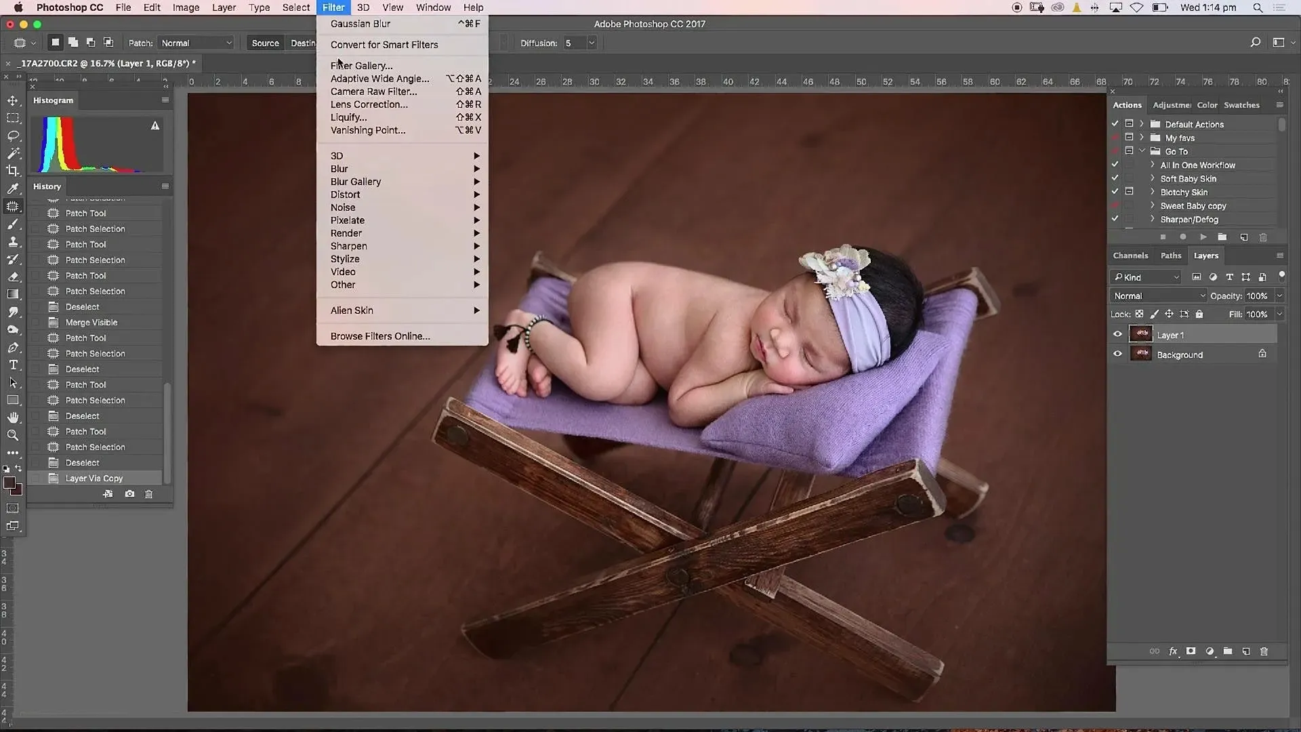This screenshot has height=732, width=1301.
Task: Toggle Blotchy Skin action checkmark
Action: pyautogui.click(x=1115, y=192)
